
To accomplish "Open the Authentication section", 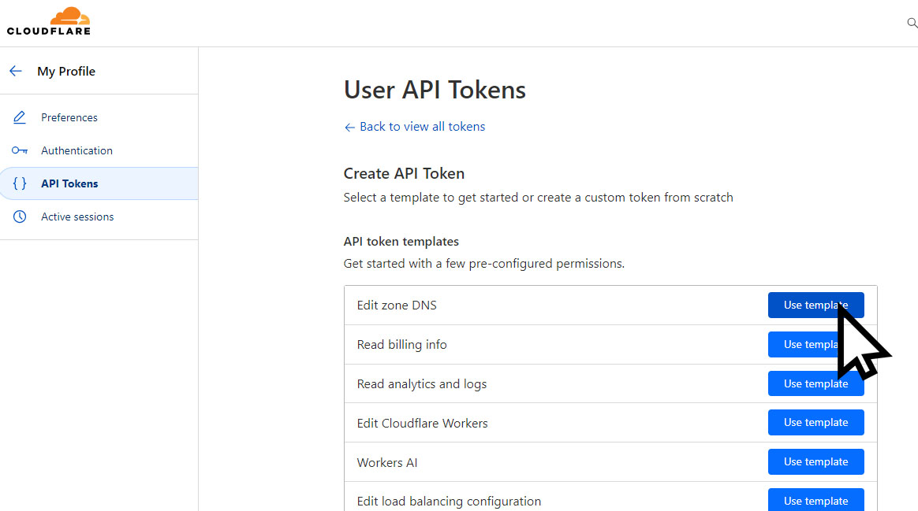I will 76,150.
